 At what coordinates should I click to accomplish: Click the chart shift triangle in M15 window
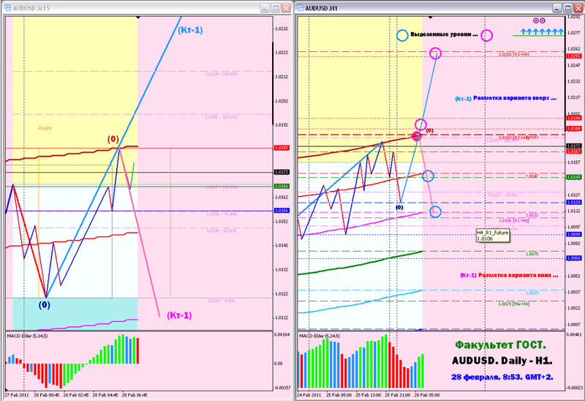coord(138,17)
